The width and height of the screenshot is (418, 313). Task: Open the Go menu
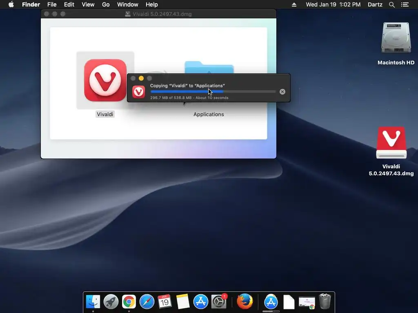click(x=106, y=4)
